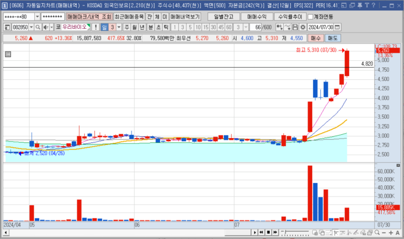Switch to yearly 년 period
The image size is (404, 239).
(x=142, y=27)
